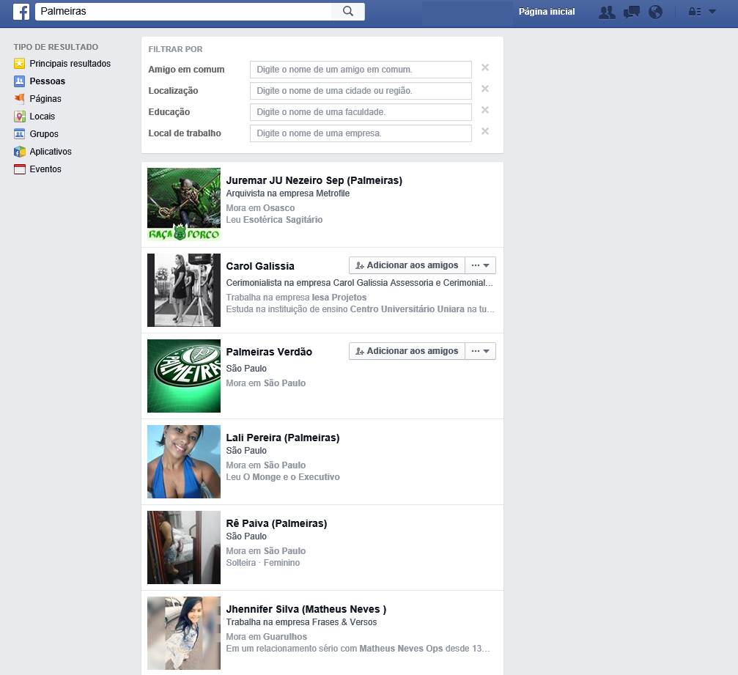Open Carol Galissia profile photo
Screen dimensions: 738x675
point(183,290)
